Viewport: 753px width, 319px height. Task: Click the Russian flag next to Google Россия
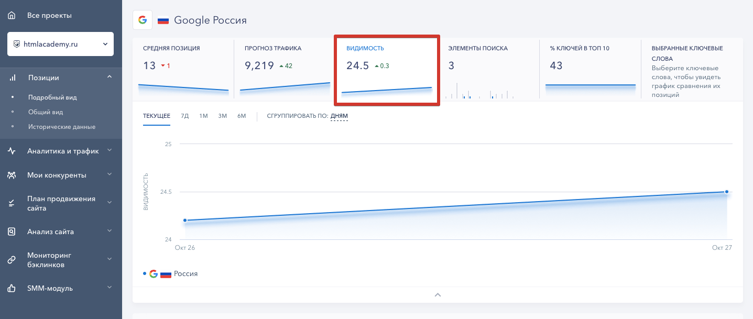click(163, 20)
